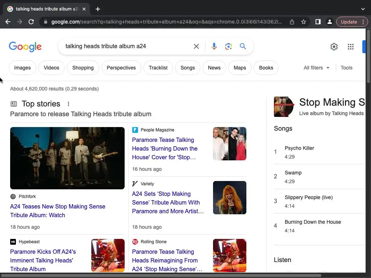Select the Perspectives filter

(121, 68)
